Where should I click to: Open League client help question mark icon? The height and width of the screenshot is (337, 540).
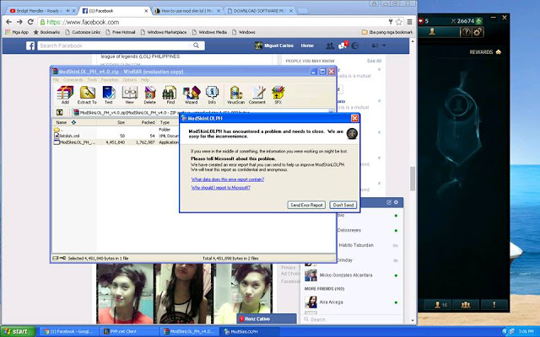coord(466,32)
